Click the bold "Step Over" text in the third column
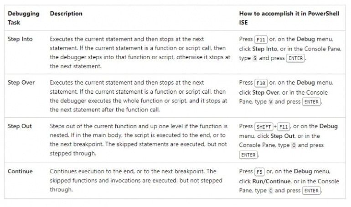The height and width of the screenshot is (207, 351). pos(266,92)
